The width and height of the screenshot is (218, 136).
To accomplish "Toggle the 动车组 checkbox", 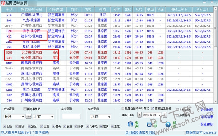I will click(87, 126).
